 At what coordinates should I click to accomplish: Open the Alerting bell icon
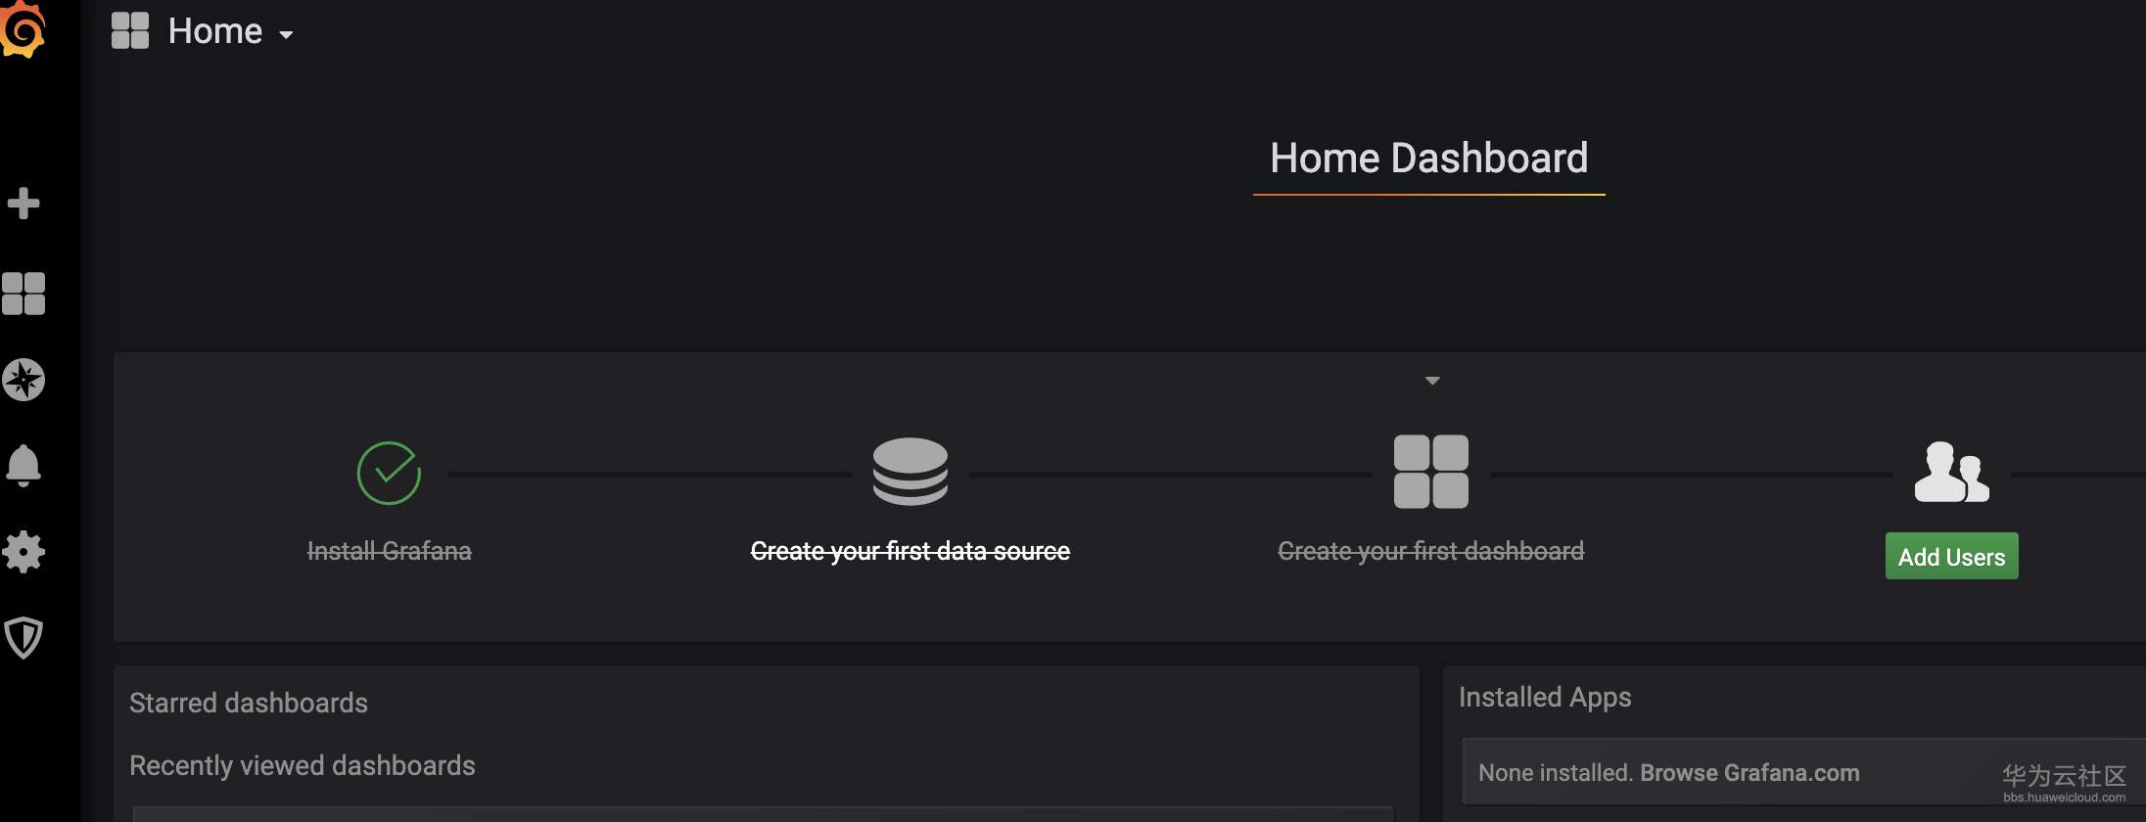point(23,465)
